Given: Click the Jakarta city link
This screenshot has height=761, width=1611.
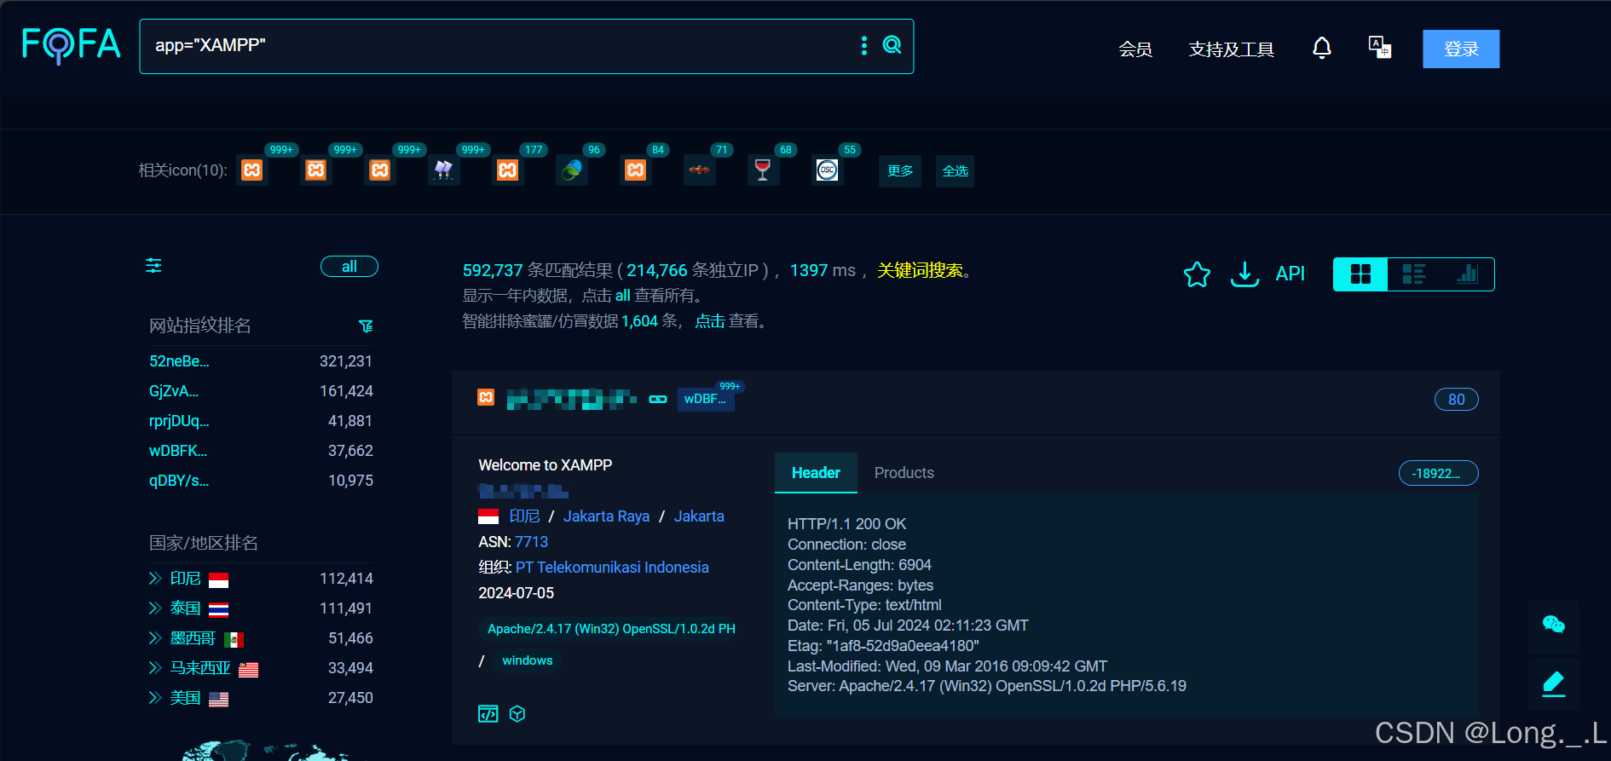Looking at the screenshot, I should click(699, 516).
